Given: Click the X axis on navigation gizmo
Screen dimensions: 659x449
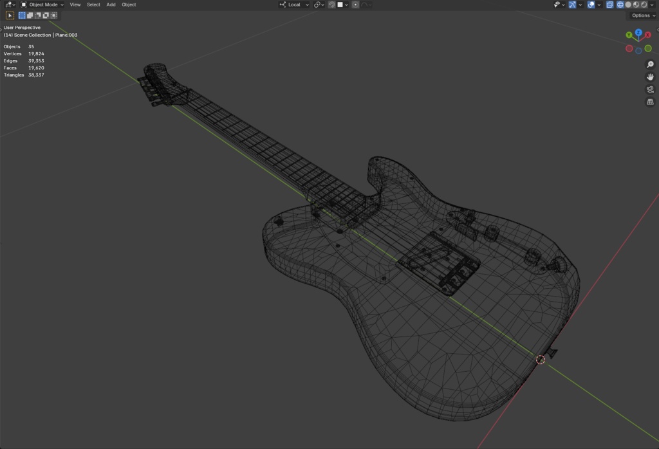Looking at the screenshot, I should point(648,35).
